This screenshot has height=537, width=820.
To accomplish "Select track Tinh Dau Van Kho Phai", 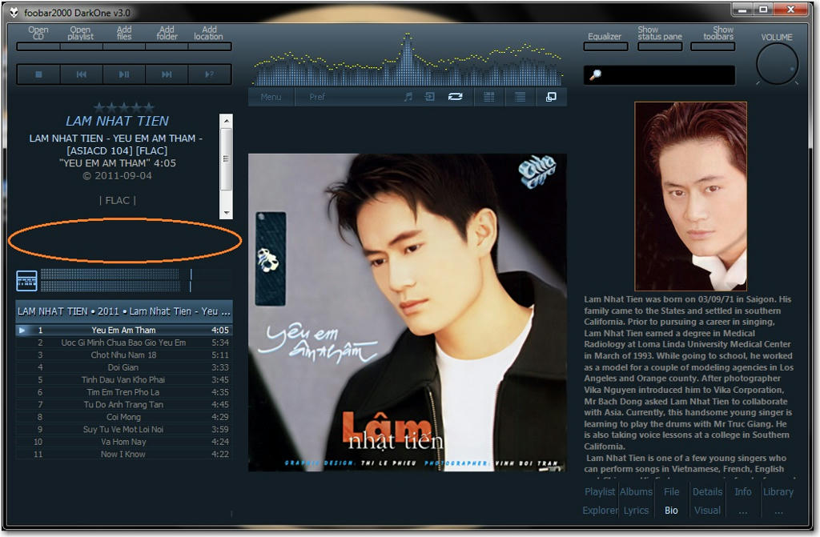I will point(124,379).
